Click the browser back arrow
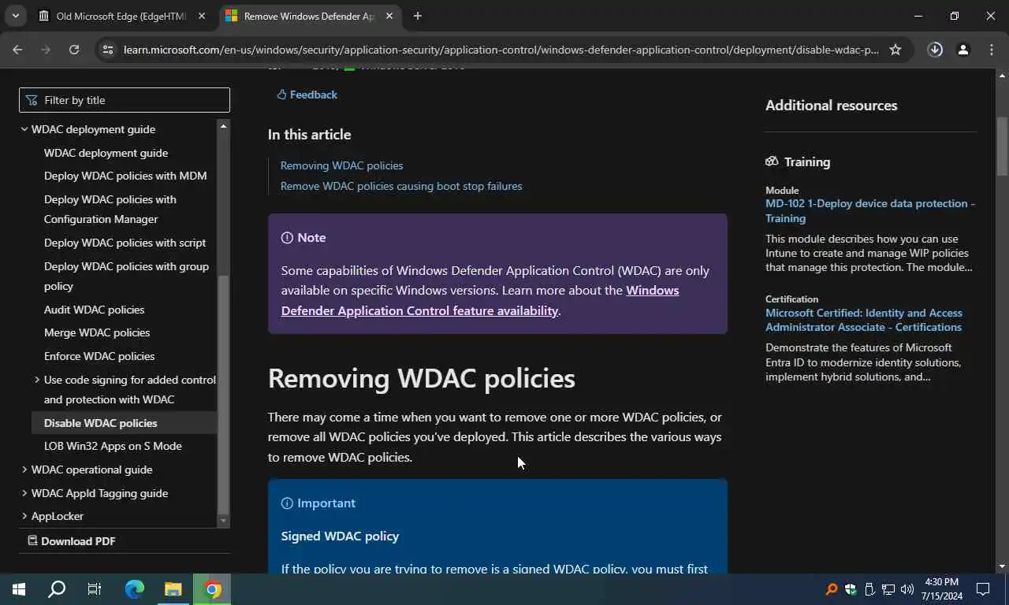Screen dimensions: 1009x605 pos(17,50)
